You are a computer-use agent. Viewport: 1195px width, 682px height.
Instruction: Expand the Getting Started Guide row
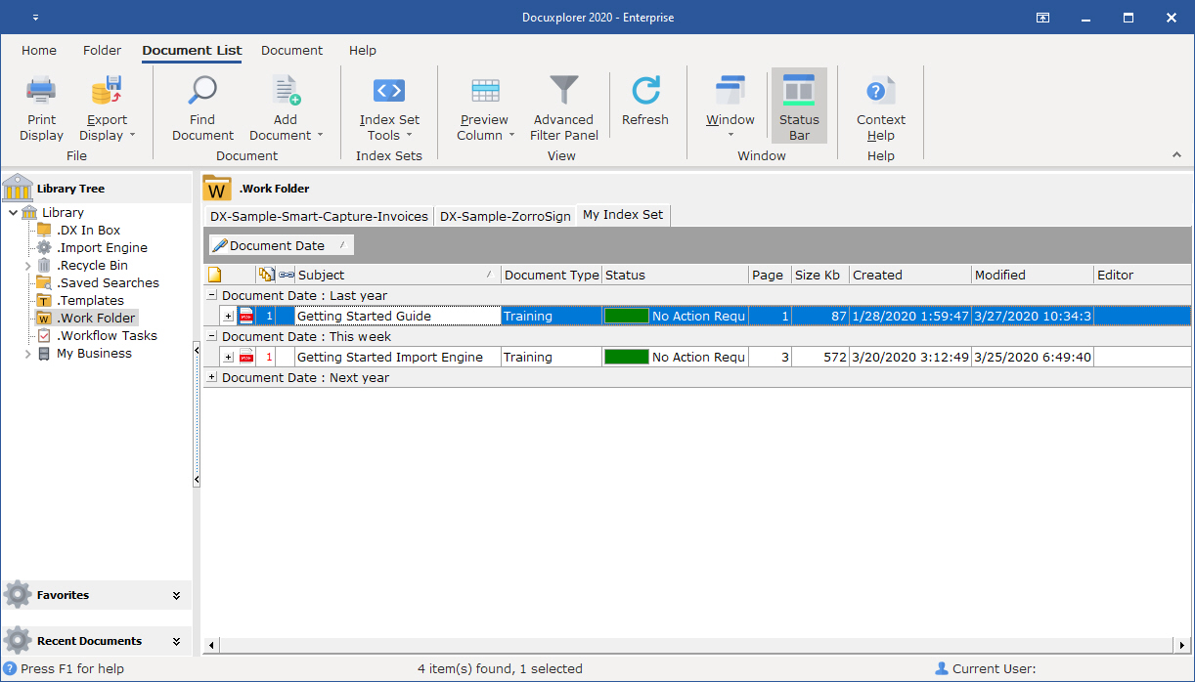(229, 316)
